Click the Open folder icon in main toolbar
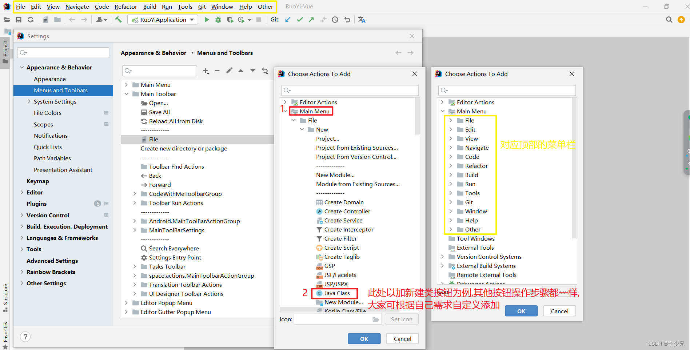This screenshot has height=350, width=690. [x=7, y=20]
